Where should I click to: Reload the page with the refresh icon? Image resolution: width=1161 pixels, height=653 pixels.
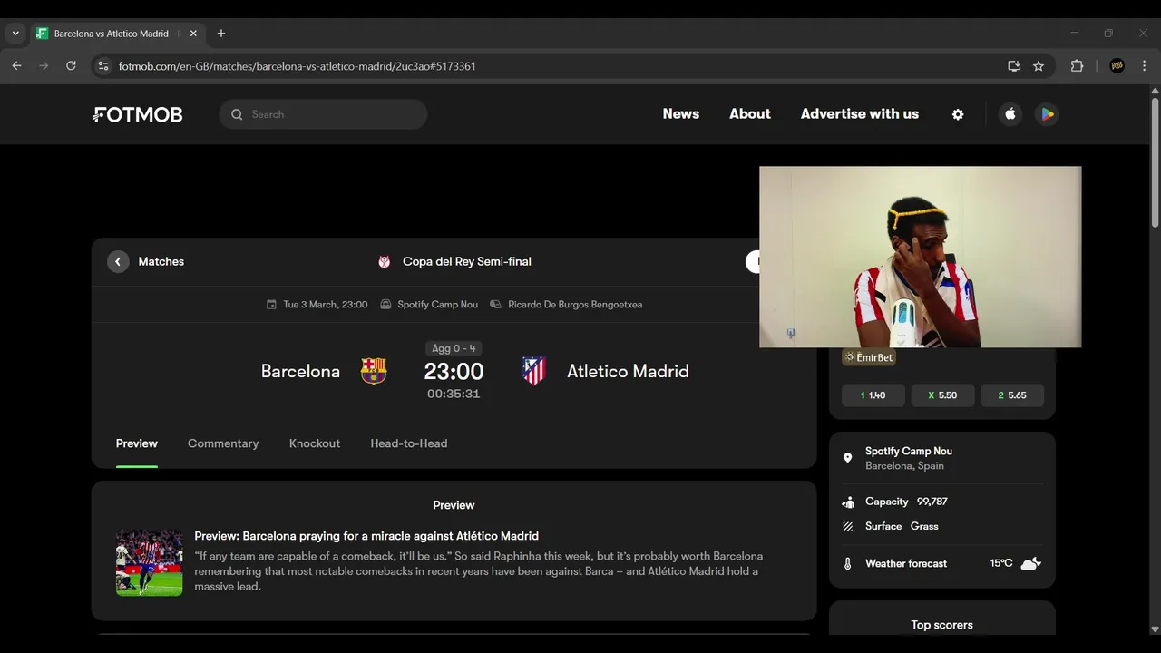(x=71, y=66)
